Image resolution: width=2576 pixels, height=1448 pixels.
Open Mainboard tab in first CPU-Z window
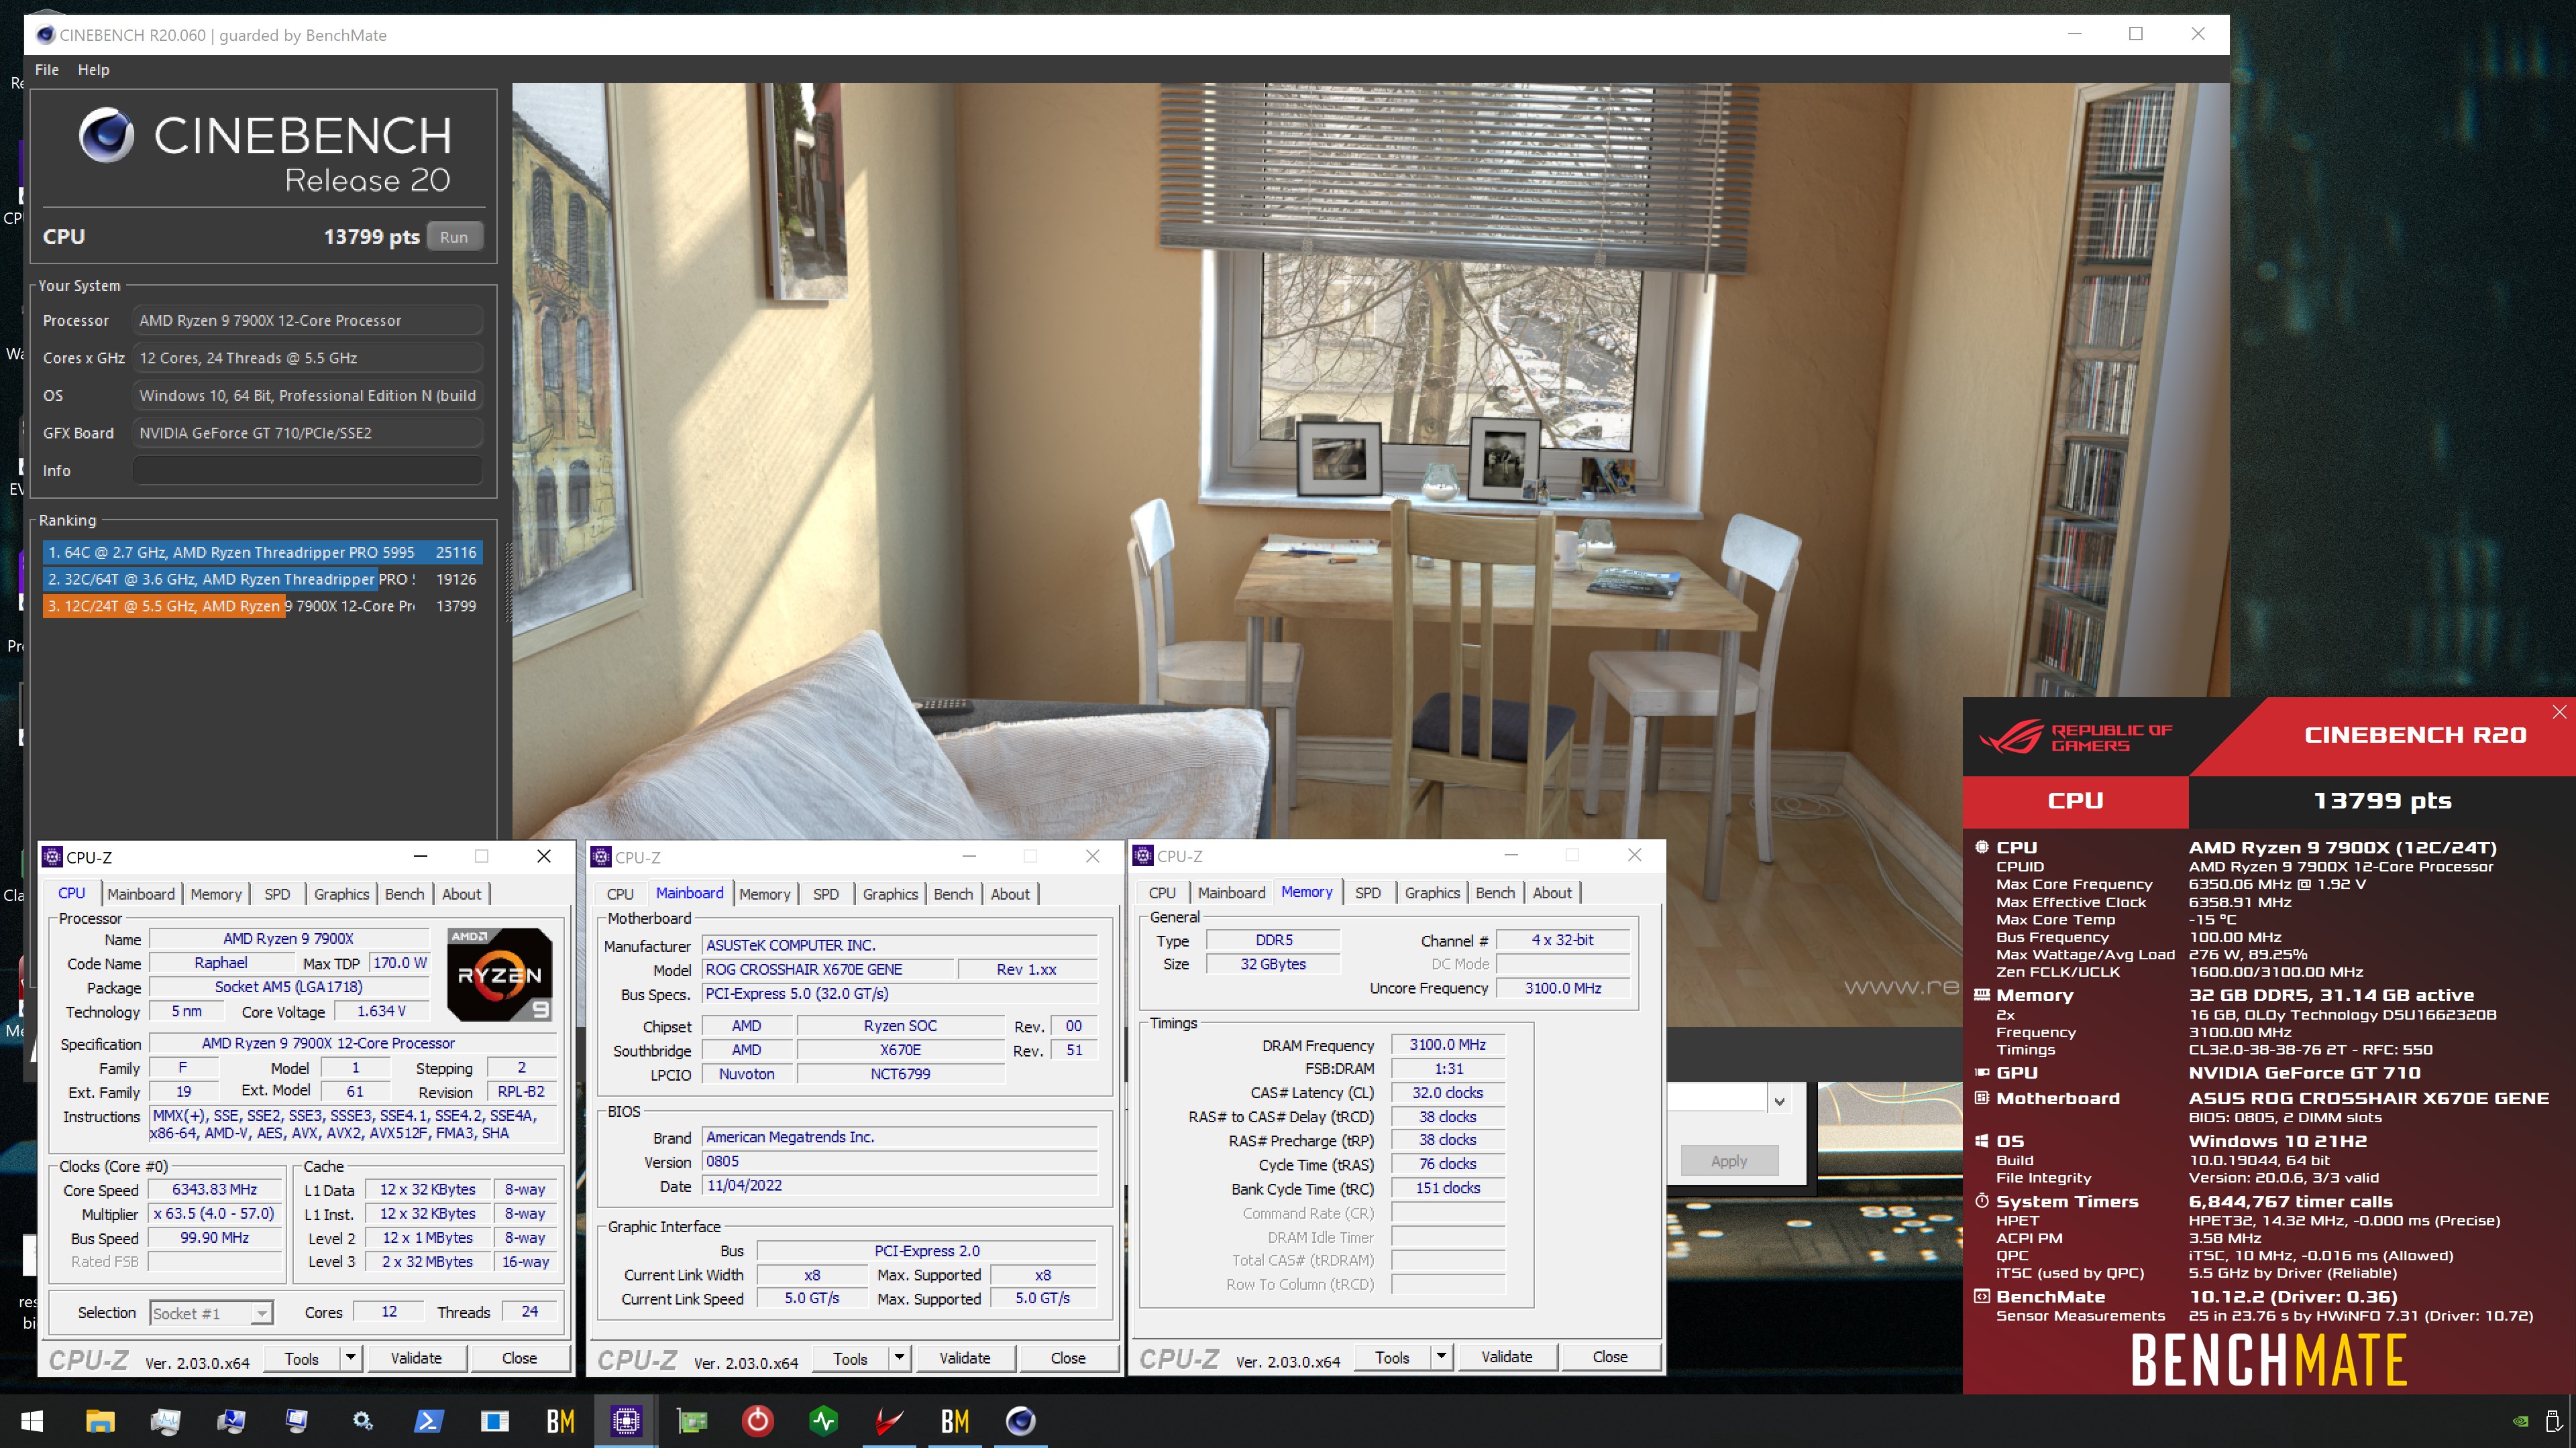pyautogui.click(x=141, y=894)
